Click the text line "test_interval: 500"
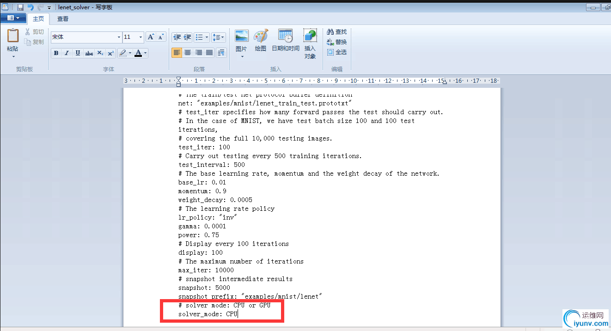The height and width of the screenshot is (331, 611). tap(212, 165)
